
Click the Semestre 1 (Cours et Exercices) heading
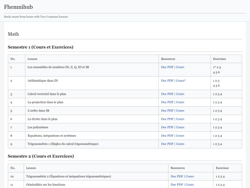40,47
